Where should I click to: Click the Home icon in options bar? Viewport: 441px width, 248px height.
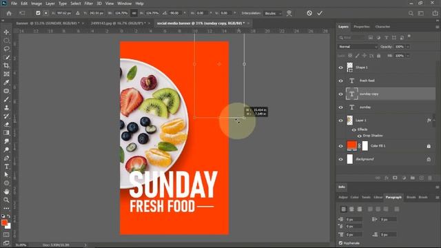[x=9, y=13]
